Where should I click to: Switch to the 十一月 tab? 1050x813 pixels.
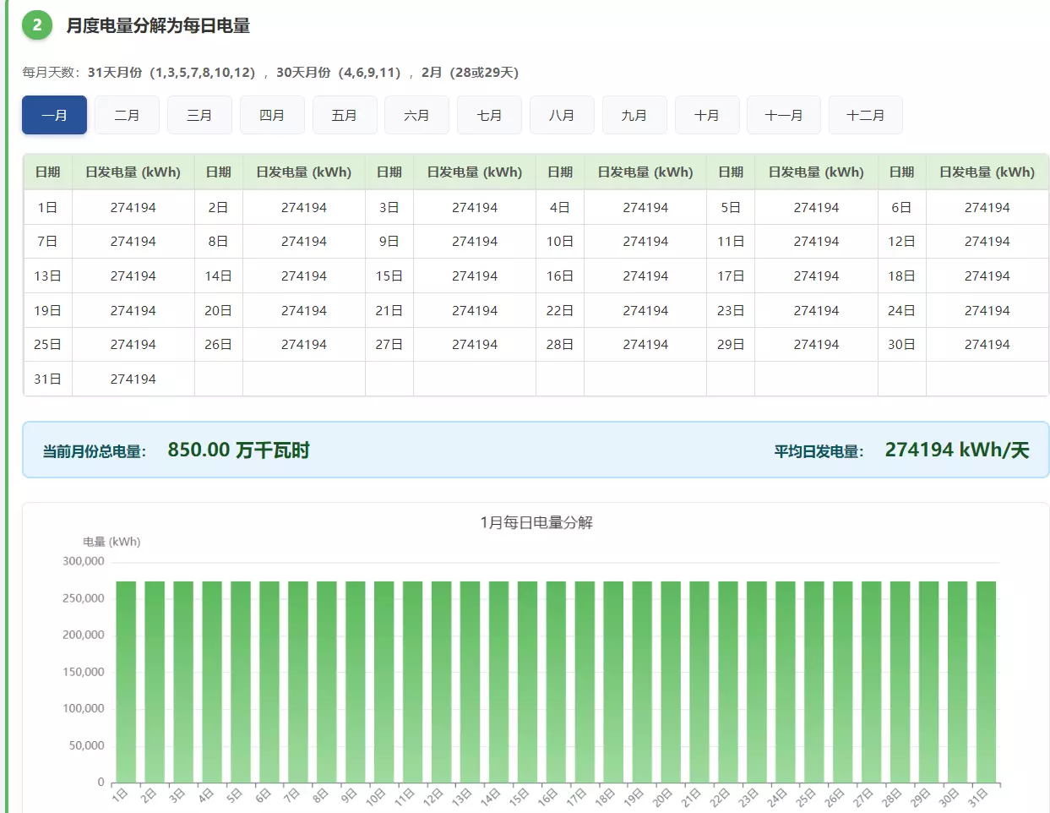783,115
